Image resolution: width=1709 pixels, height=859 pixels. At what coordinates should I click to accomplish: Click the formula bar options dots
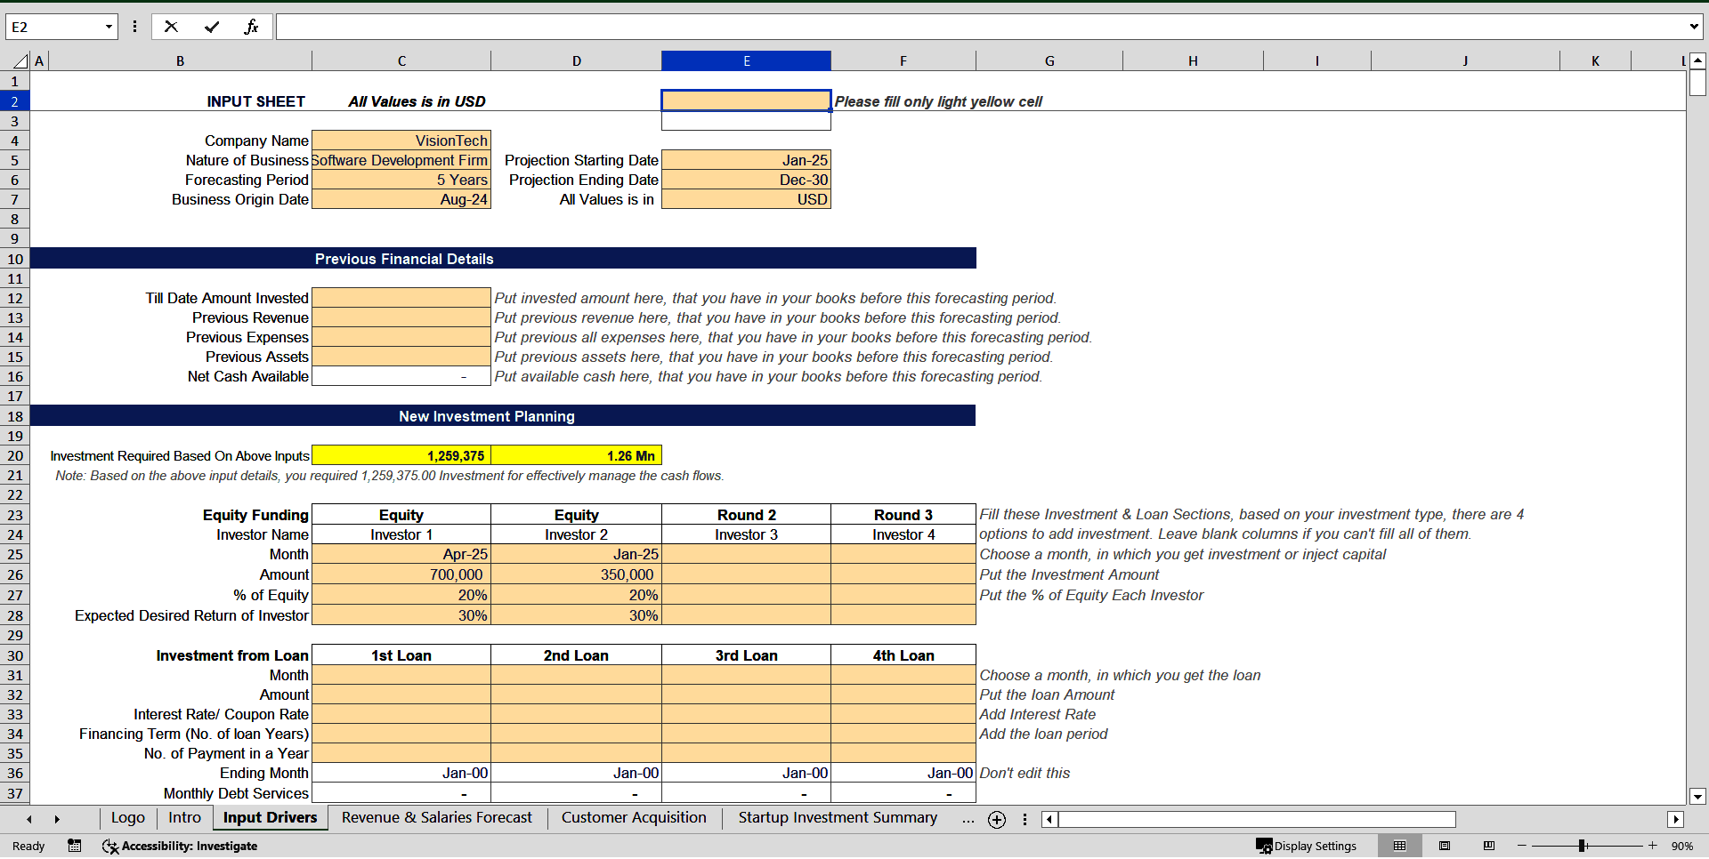pyautogui.click(x=134, y=27)
